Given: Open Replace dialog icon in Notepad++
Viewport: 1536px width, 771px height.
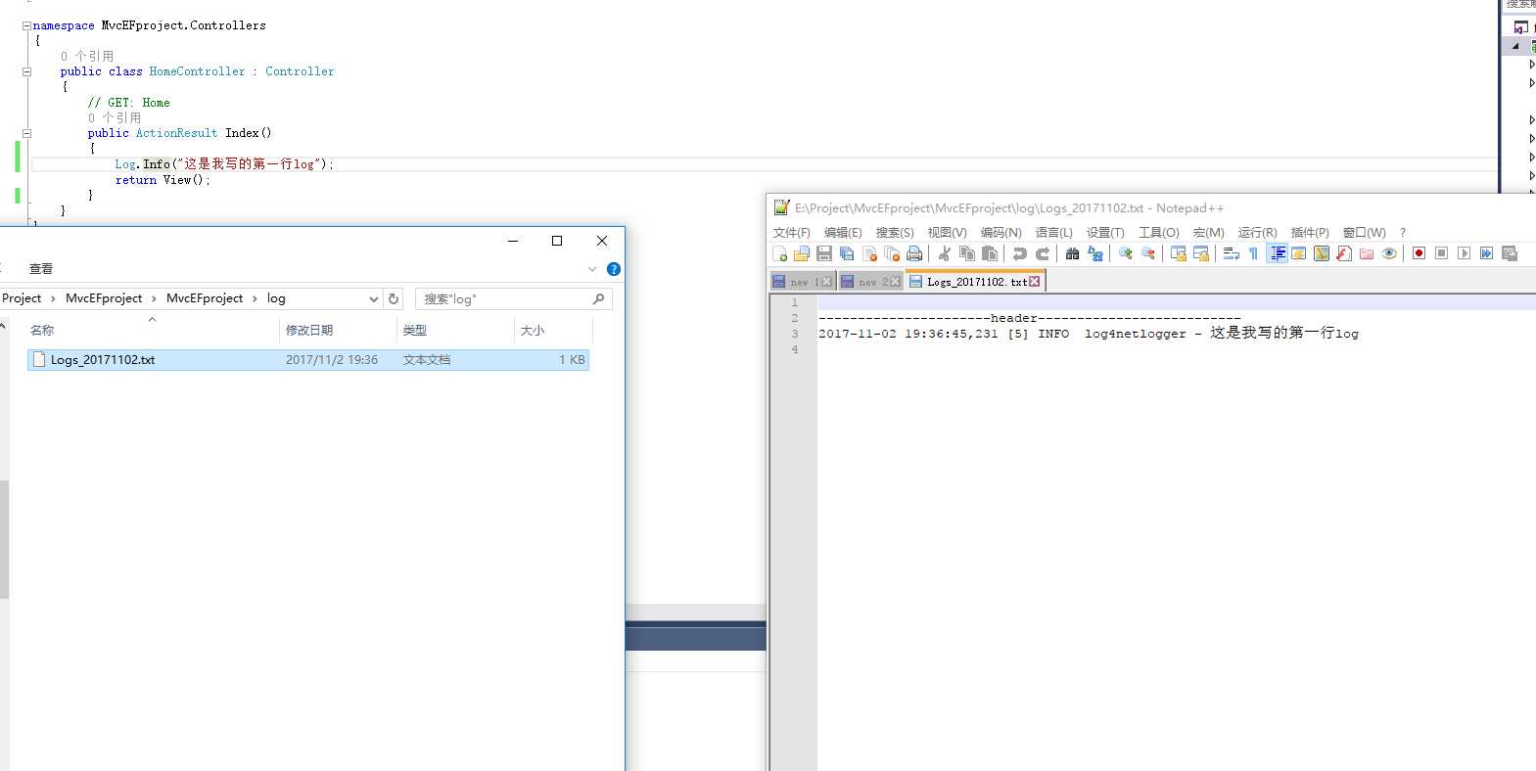Looking at the screenshot, I should (x=1095, y=253).
